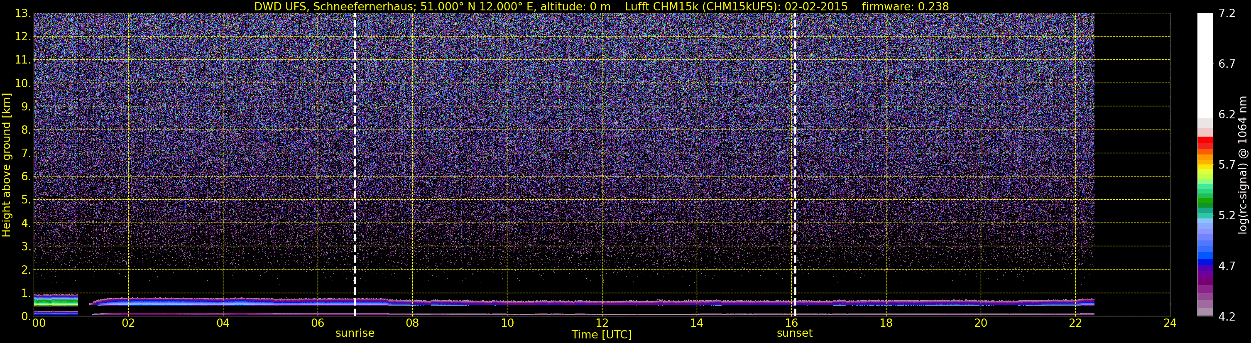1251x343 pixels.
Task: Click the time axis tick '02'
Action: pyautogui.click(x=128, y=323)
